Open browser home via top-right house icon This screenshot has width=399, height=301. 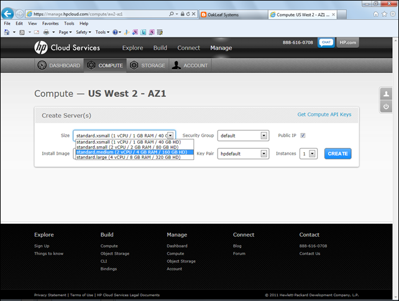click(375, 14)
